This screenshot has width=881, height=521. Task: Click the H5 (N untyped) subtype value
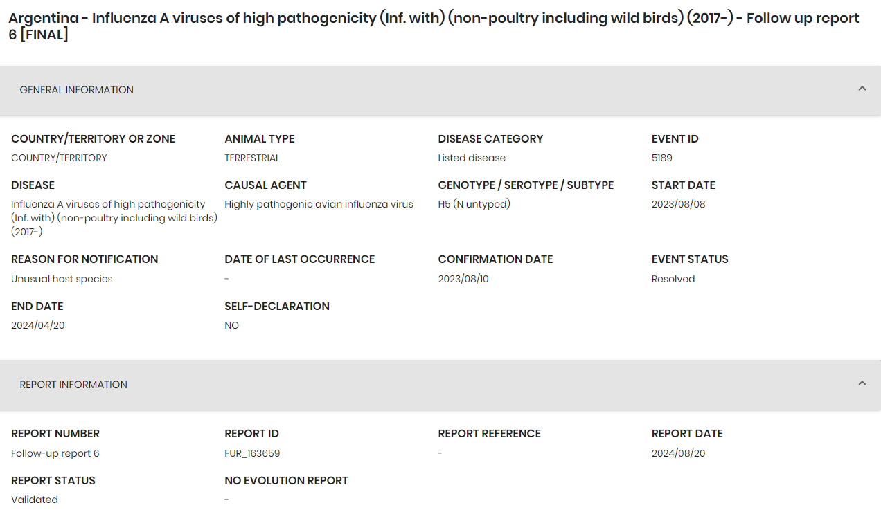(474, 204)
